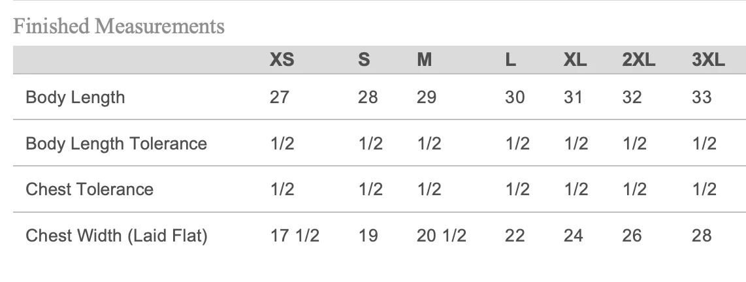This screenshot has height=282, width=746.
Task: Select the S size column header
Action: pyautogui.click(x=365, y=60)
